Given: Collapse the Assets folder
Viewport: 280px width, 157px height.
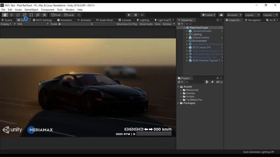Looking at the screenshot, I should (x=178, y=87).
